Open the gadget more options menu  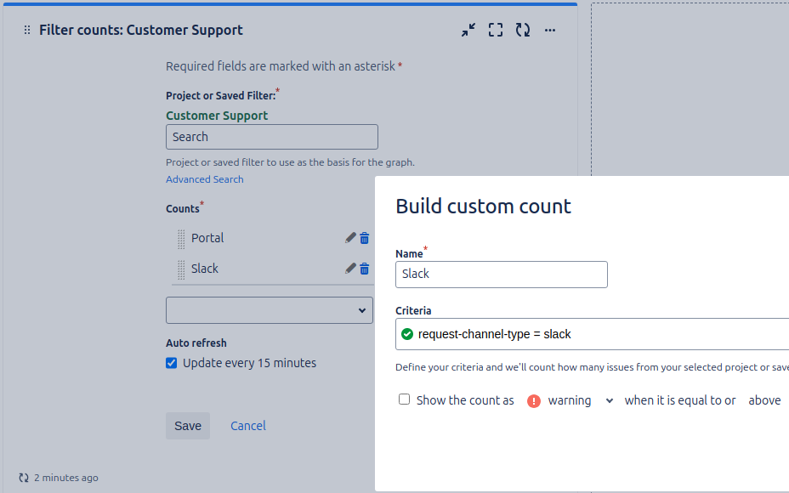coord(550,31)
